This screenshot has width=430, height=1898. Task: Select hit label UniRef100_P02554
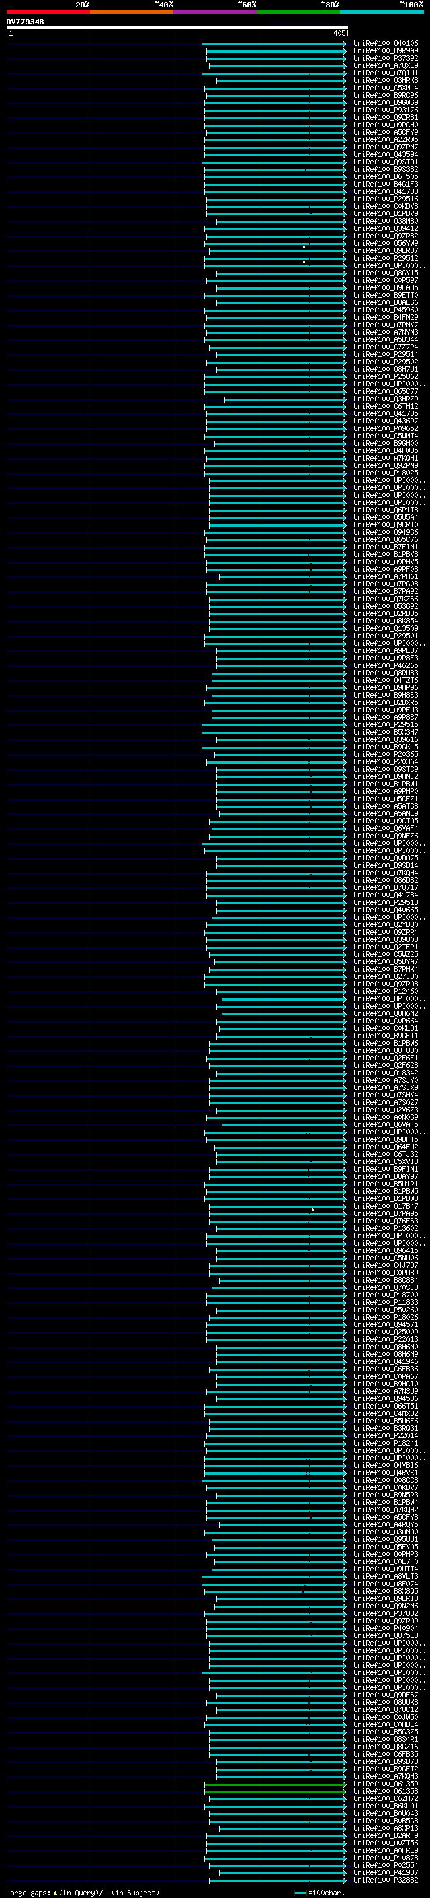point(385,1865)
